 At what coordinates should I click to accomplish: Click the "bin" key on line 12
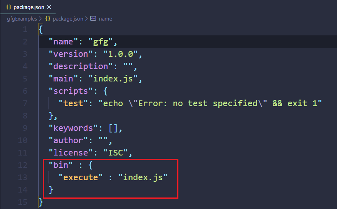pos(61,165)
